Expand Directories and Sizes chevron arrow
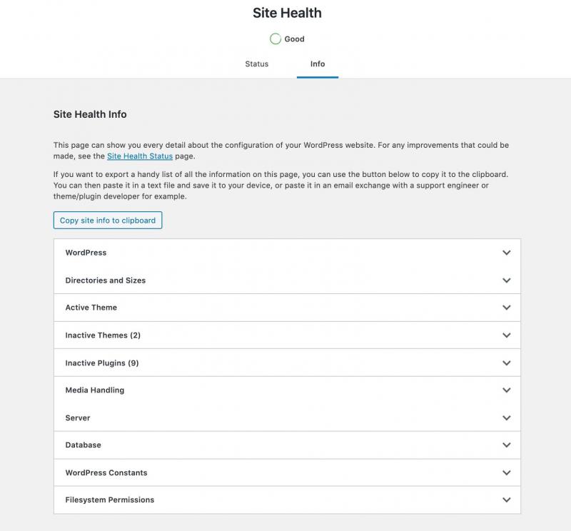The image size is (571, 531). tap(507, 280)
